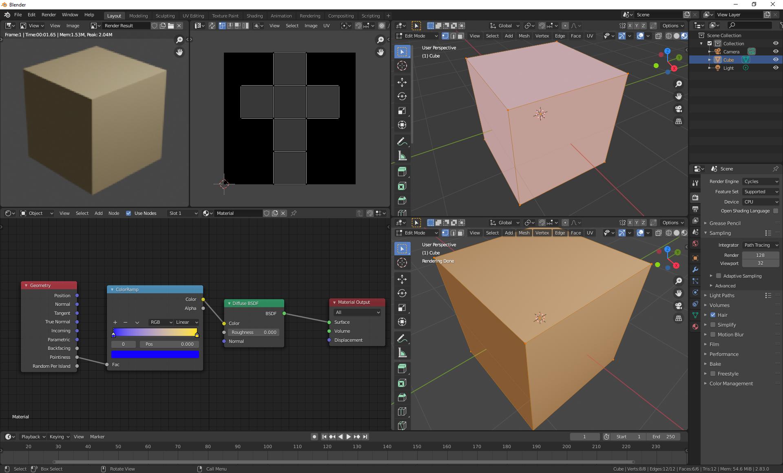783x473 pixels.
Task: Switch the top viewport to rendered shading
Action: 684,36
